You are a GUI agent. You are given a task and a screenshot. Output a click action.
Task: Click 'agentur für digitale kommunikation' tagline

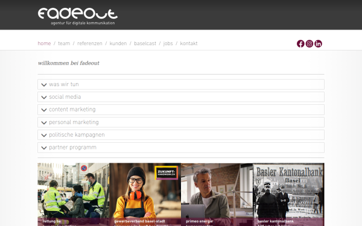coord(83,23)
